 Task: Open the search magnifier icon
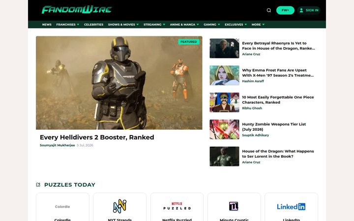coord(268,10)
